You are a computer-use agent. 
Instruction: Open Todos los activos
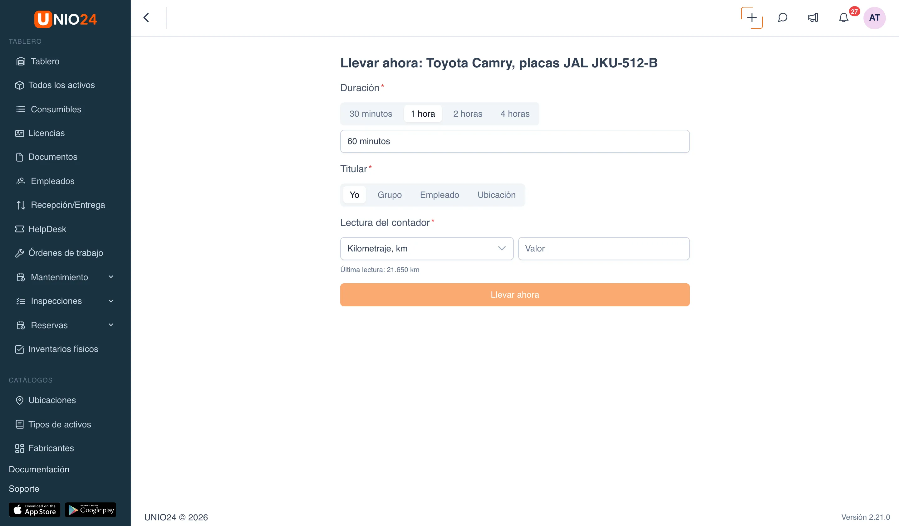click(x=55, y=85)
